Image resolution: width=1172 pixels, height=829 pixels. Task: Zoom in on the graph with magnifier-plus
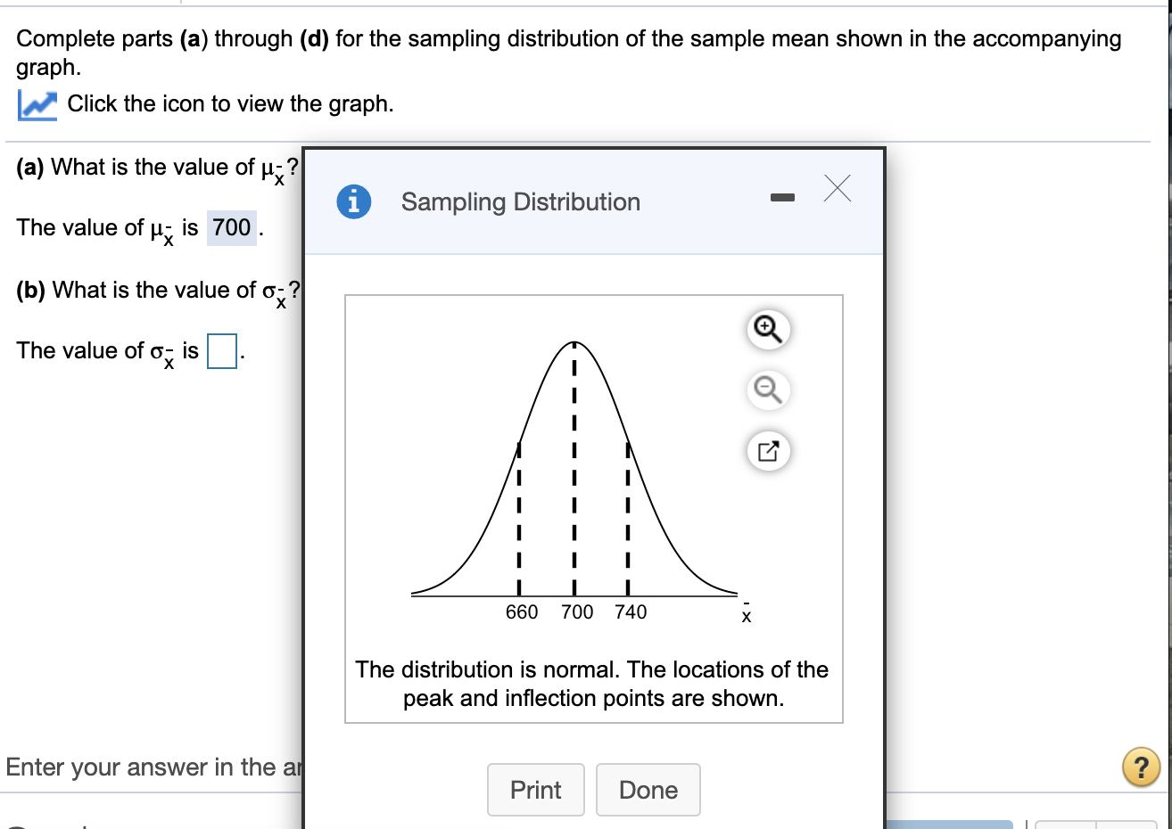767,330
